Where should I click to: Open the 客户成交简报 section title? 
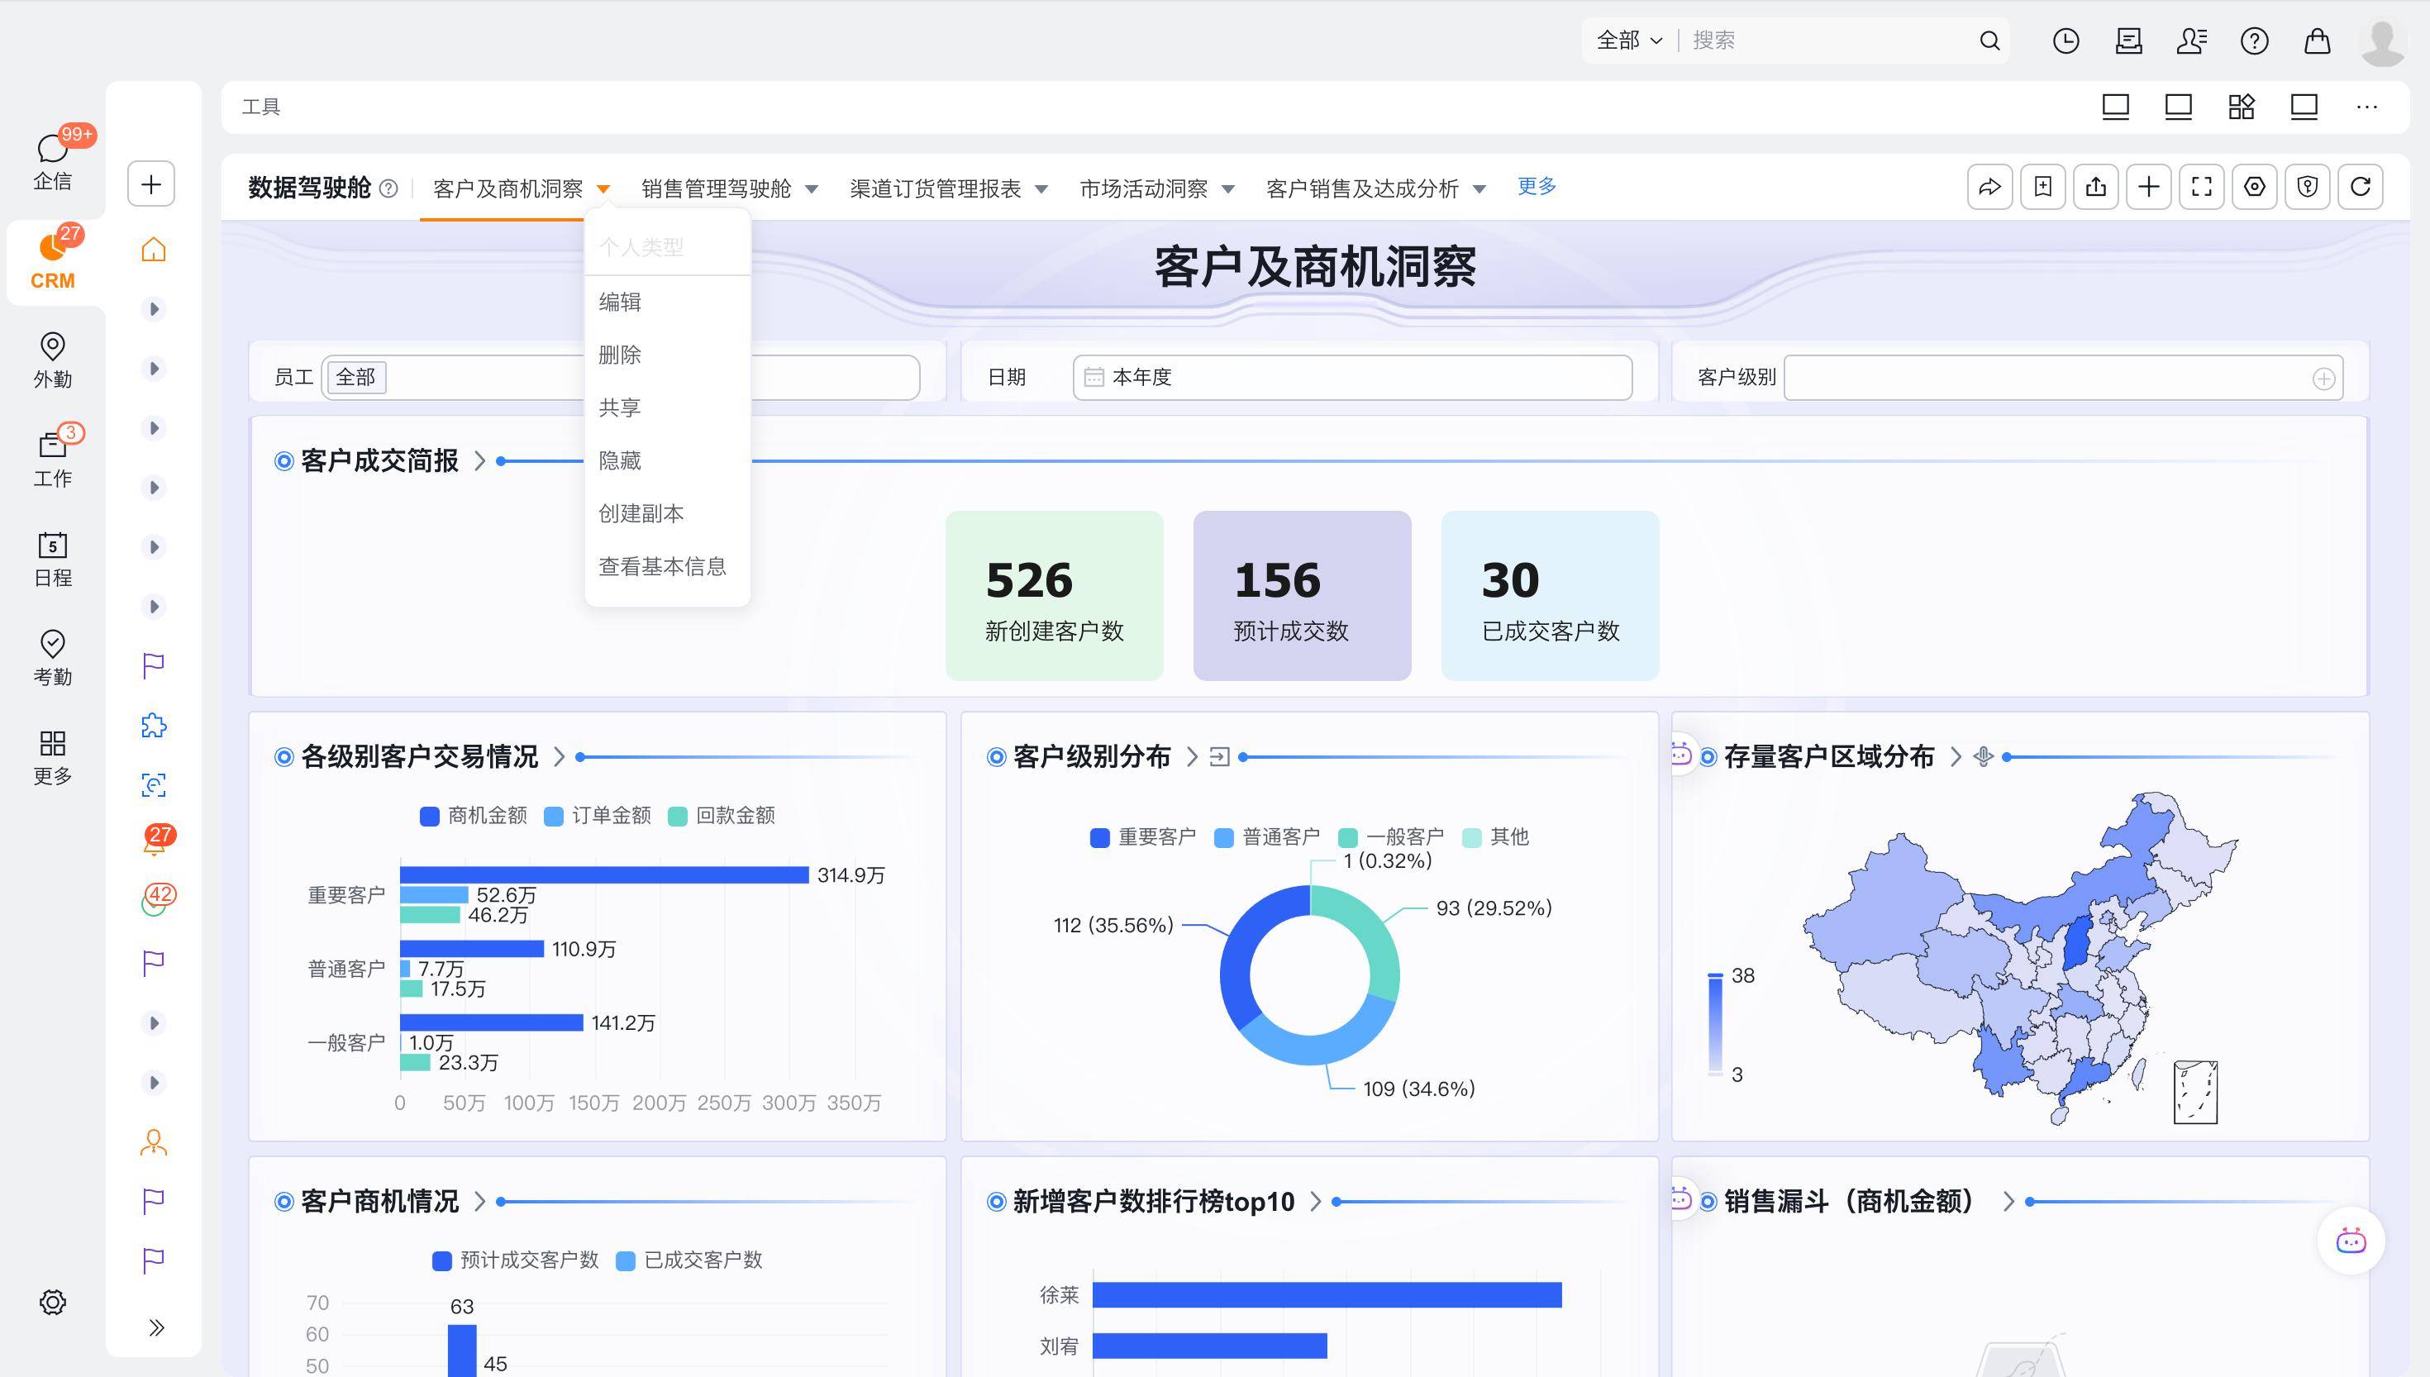point(379,460)
